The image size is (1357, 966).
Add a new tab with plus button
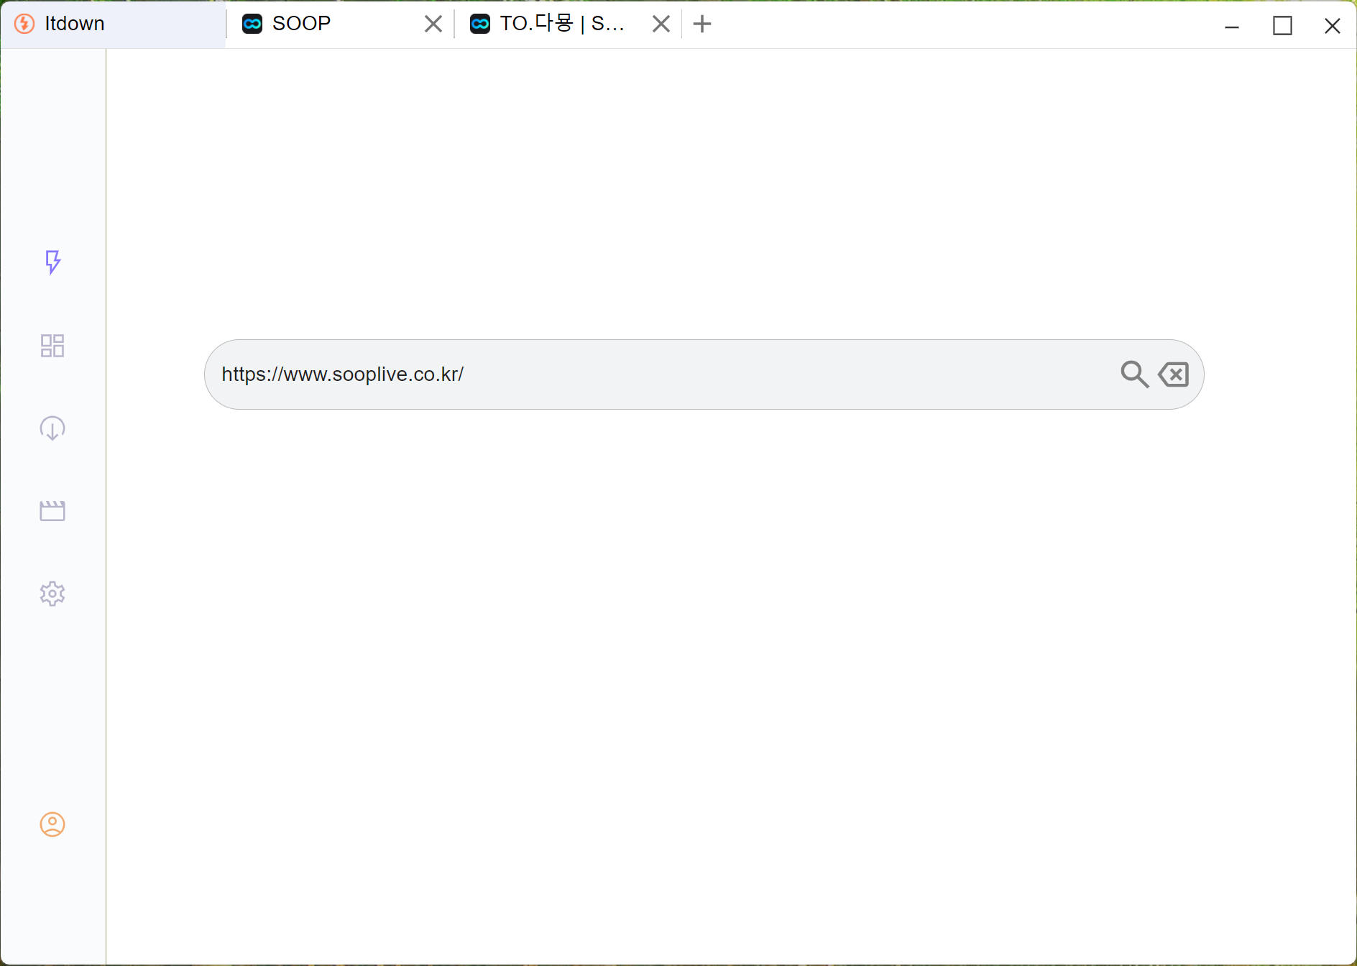pyautogui.click(x=702, y=24)
